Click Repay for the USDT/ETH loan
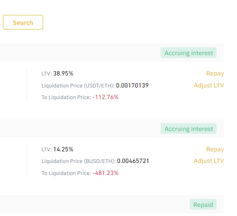The height and width of the screenshot is (216, 237). [215, 73]
